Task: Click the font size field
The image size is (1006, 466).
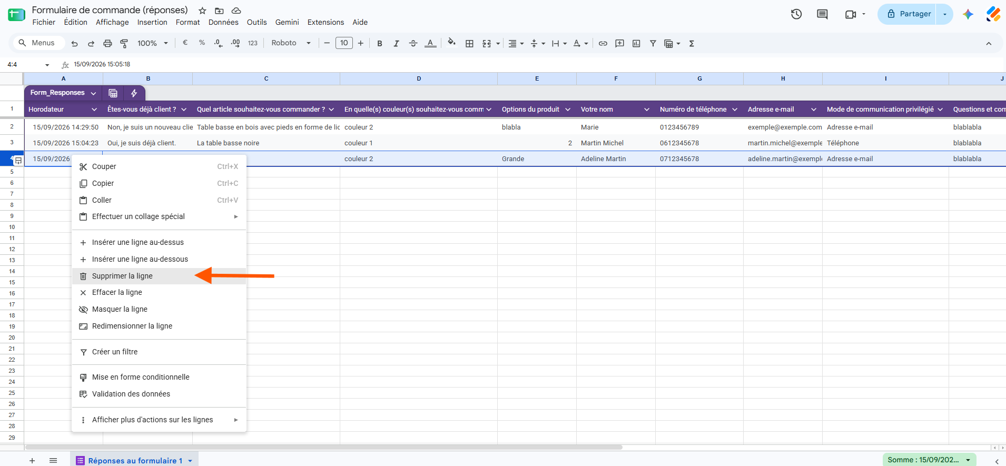Action: point(344,43)
